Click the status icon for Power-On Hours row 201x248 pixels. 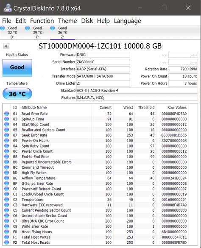click(6, 140)
